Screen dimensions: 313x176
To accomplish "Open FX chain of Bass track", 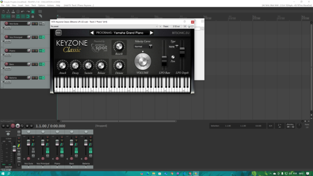I will click(40, 64).
